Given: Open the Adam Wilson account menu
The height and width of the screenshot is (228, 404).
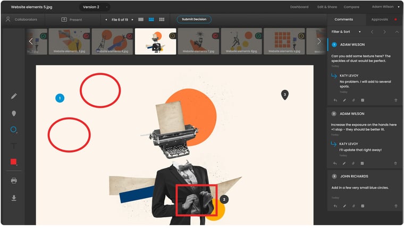Looking at the screenshot, I should 386,7.
